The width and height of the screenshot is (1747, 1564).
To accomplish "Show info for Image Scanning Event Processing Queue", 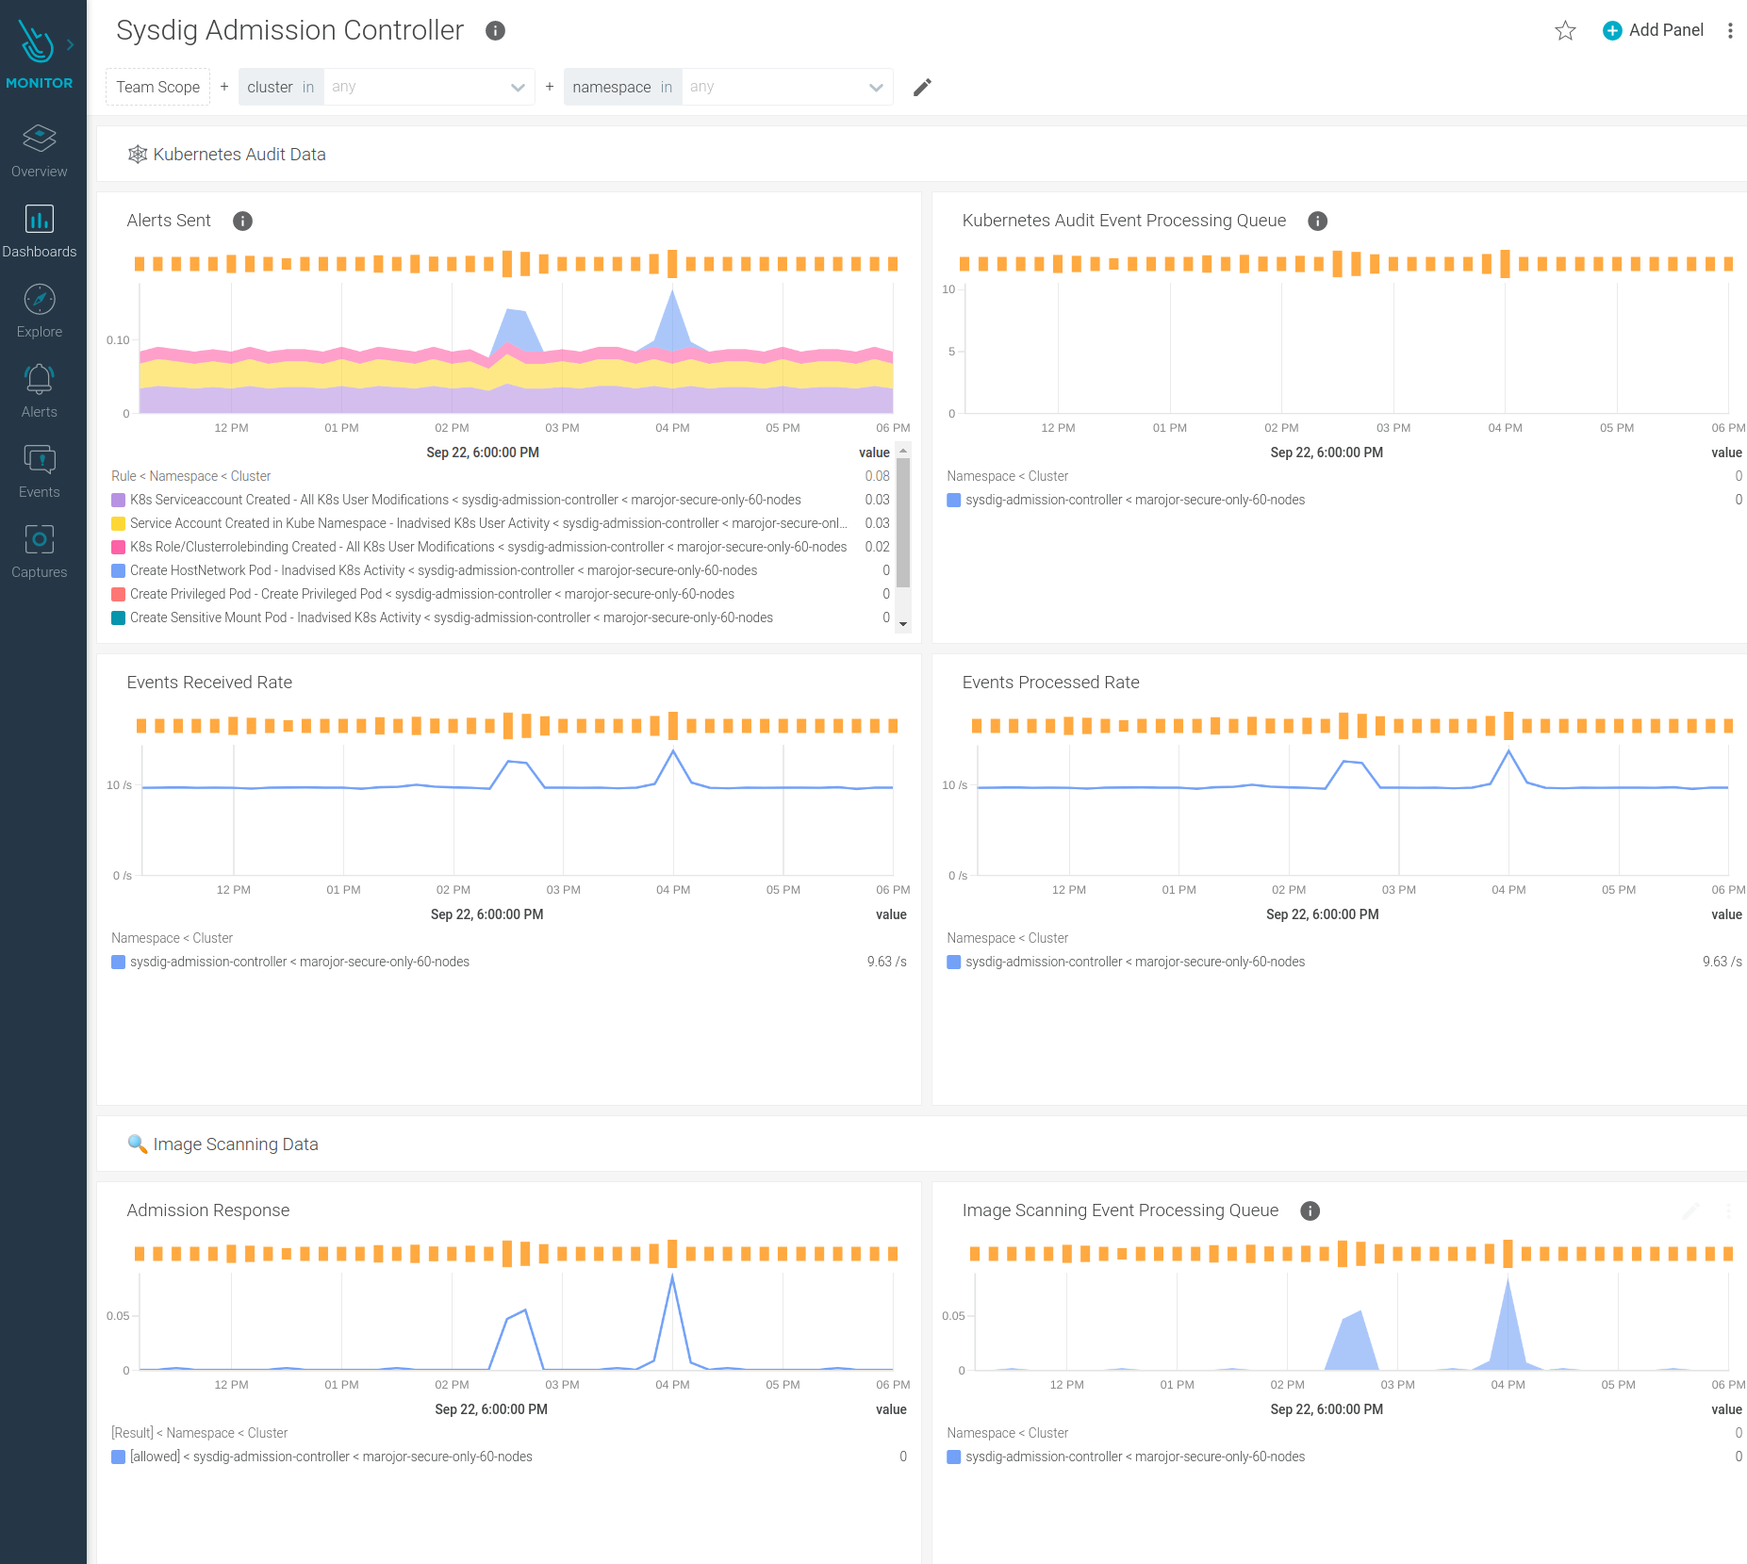I will click(1310, 1210).
